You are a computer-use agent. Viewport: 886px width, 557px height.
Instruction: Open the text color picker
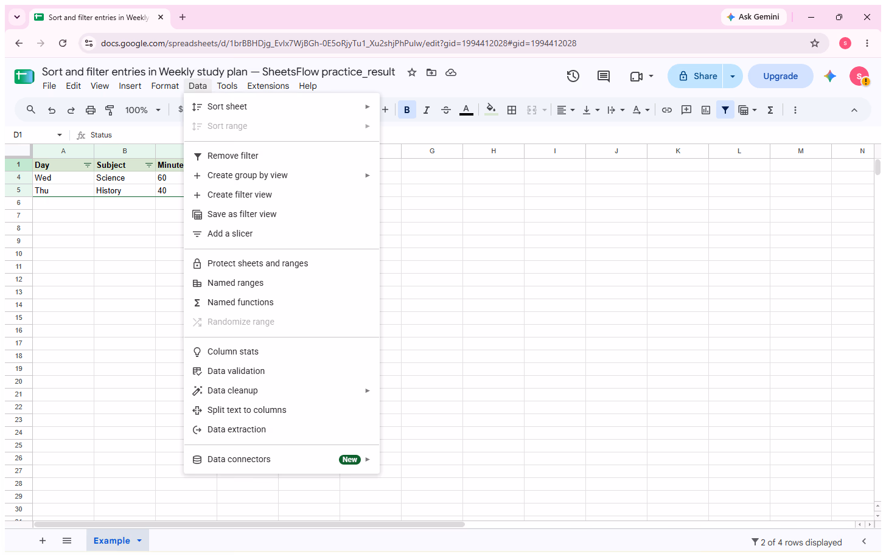[466, 110]
